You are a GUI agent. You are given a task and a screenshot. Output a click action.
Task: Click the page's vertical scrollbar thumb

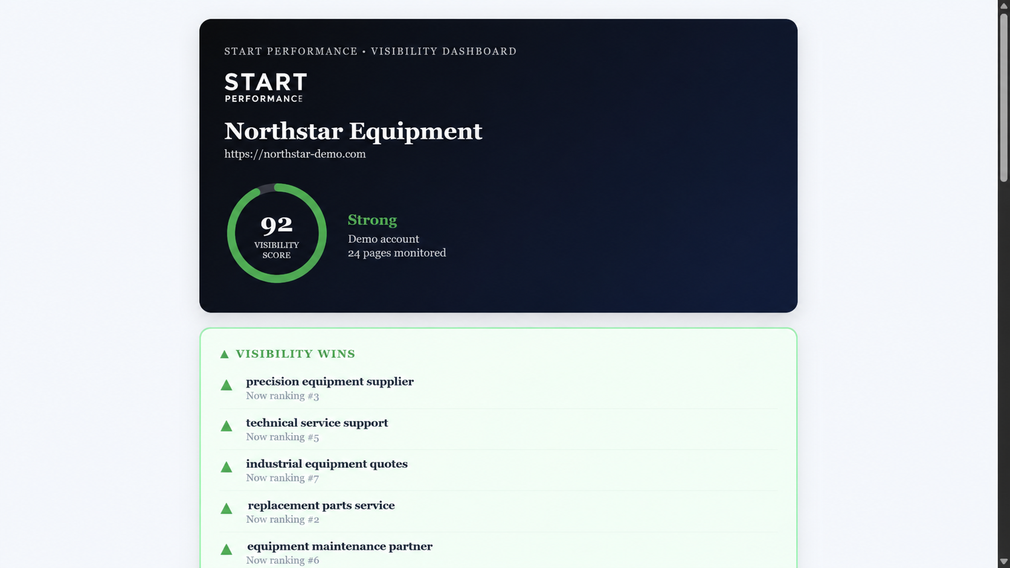[1004, 97]
